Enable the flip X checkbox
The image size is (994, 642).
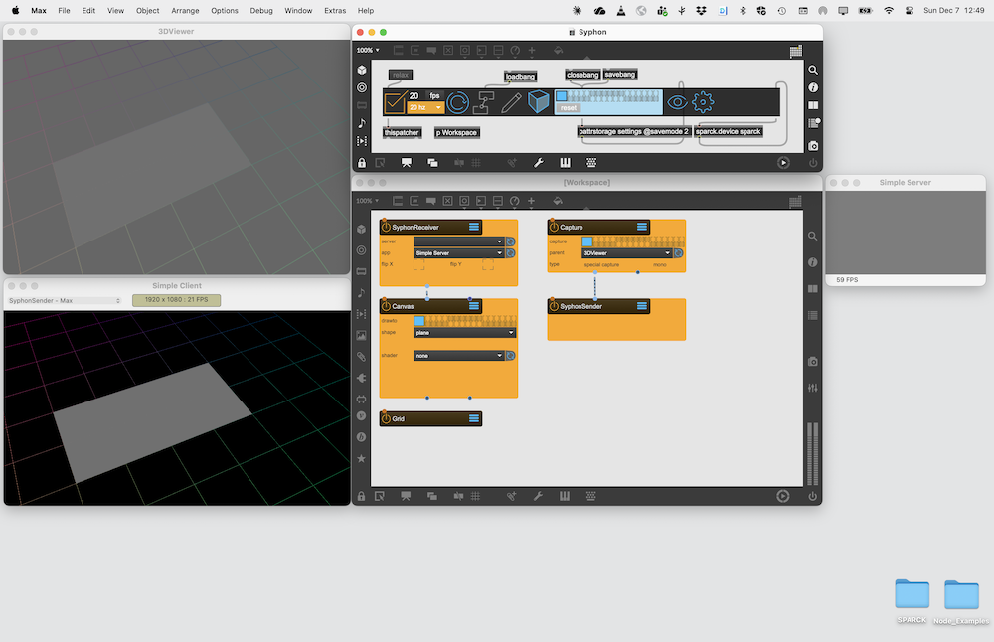pyautogui.click(x=418, y=265)
